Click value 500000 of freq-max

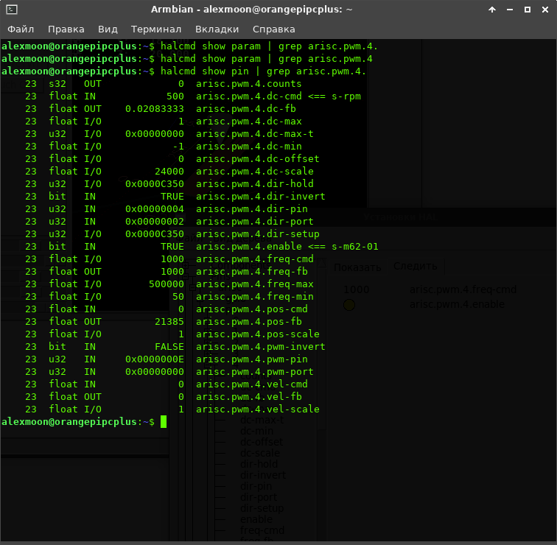pyautogui.click(x=167, y=284)
